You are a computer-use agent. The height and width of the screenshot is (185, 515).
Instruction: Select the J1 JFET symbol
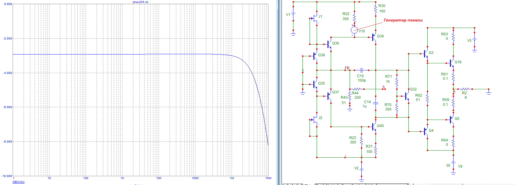click(x=315, y=18)
